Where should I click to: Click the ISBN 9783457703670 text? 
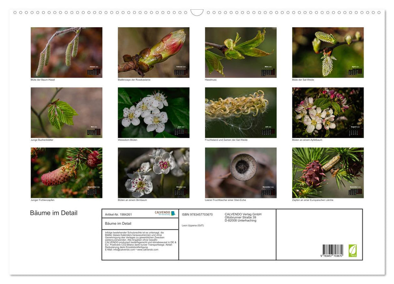pos(197,214)
